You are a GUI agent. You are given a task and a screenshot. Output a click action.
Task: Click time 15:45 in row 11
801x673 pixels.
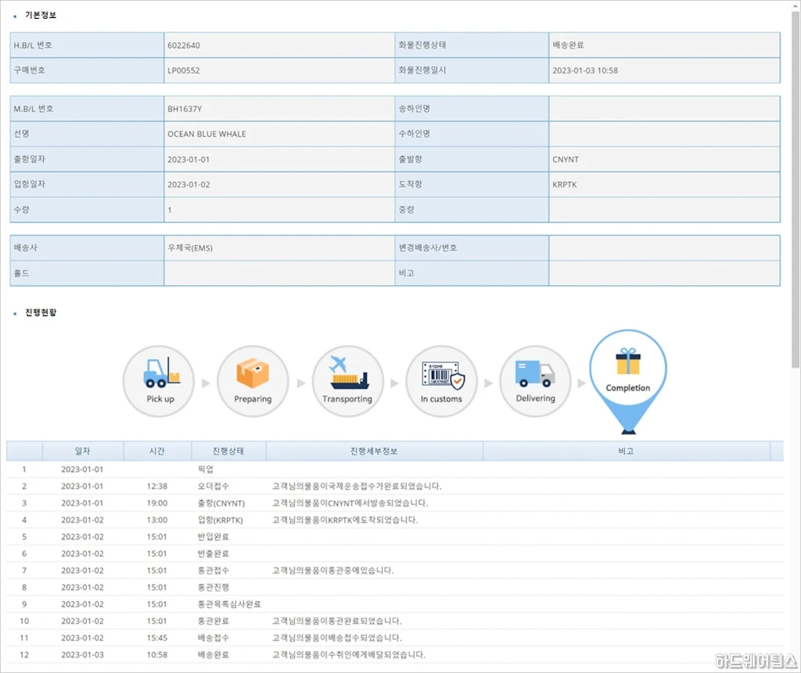[156, 638]
